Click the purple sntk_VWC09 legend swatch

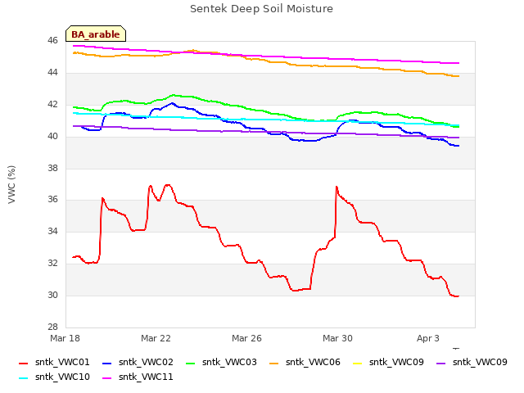[441, 364]
